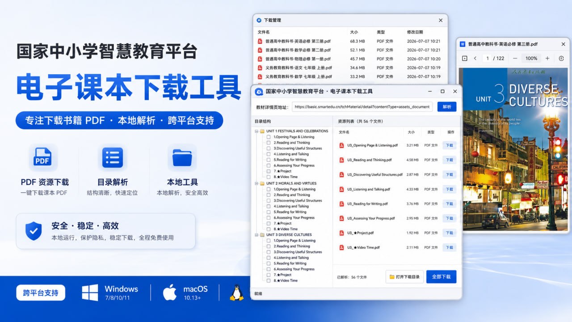This screenshot has width=572, height=322.
Task: Click the 6.Assessing Your Progress label under UNIT 1
Action: click(294, 165)
